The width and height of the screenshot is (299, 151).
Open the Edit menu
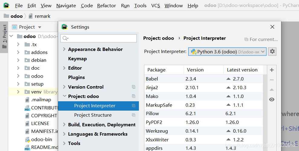click(x=32, y=6)
